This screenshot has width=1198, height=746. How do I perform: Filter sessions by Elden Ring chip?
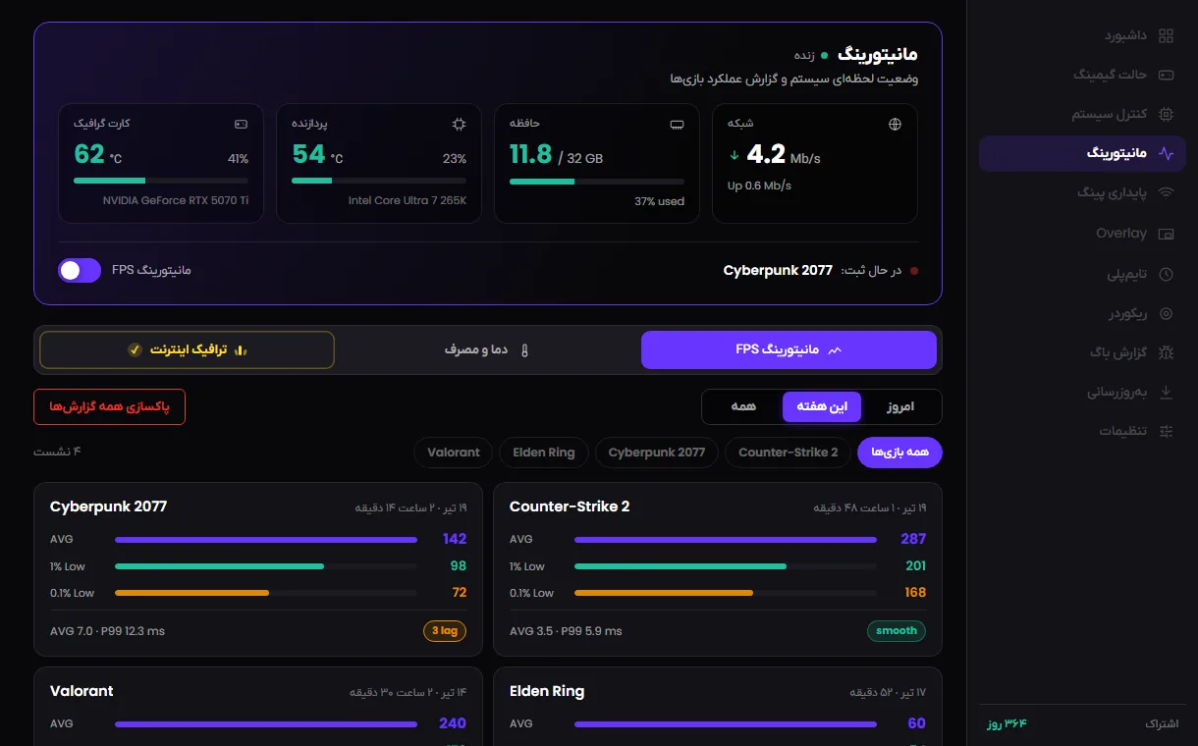point(544,453)
